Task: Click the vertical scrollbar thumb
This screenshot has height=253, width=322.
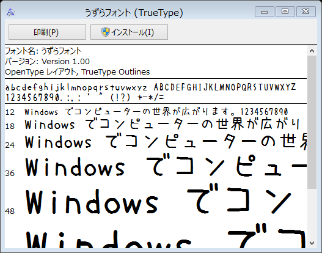Action: pyautogui.click(x=312, y=122)
